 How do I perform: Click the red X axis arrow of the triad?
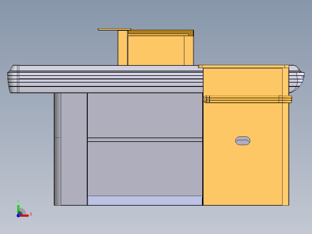[24, 215]
